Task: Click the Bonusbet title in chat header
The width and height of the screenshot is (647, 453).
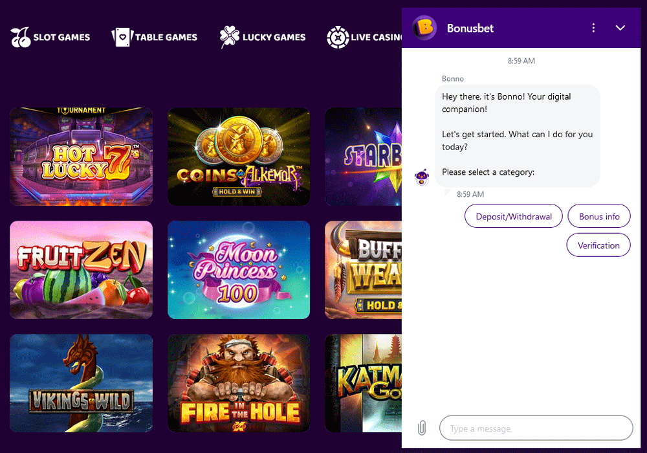Action: [x=470, y=28]
